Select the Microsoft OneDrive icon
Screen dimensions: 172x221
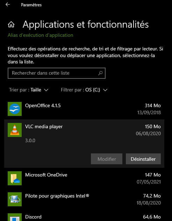click(x=15, y=178)
